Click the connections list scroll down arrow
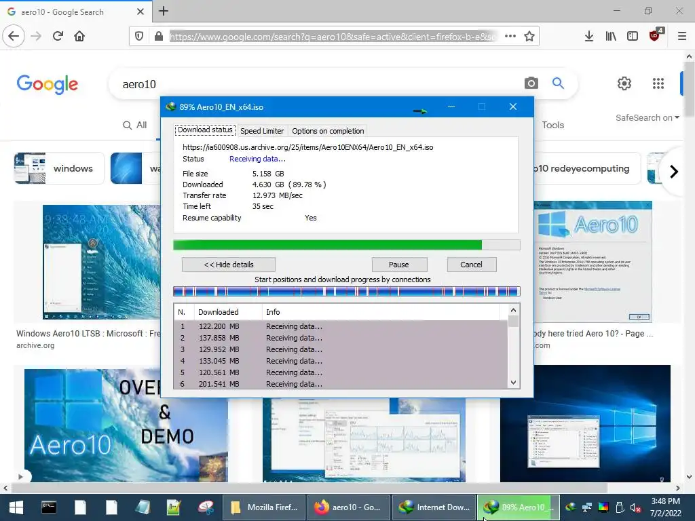 click(x=513, y=383)
